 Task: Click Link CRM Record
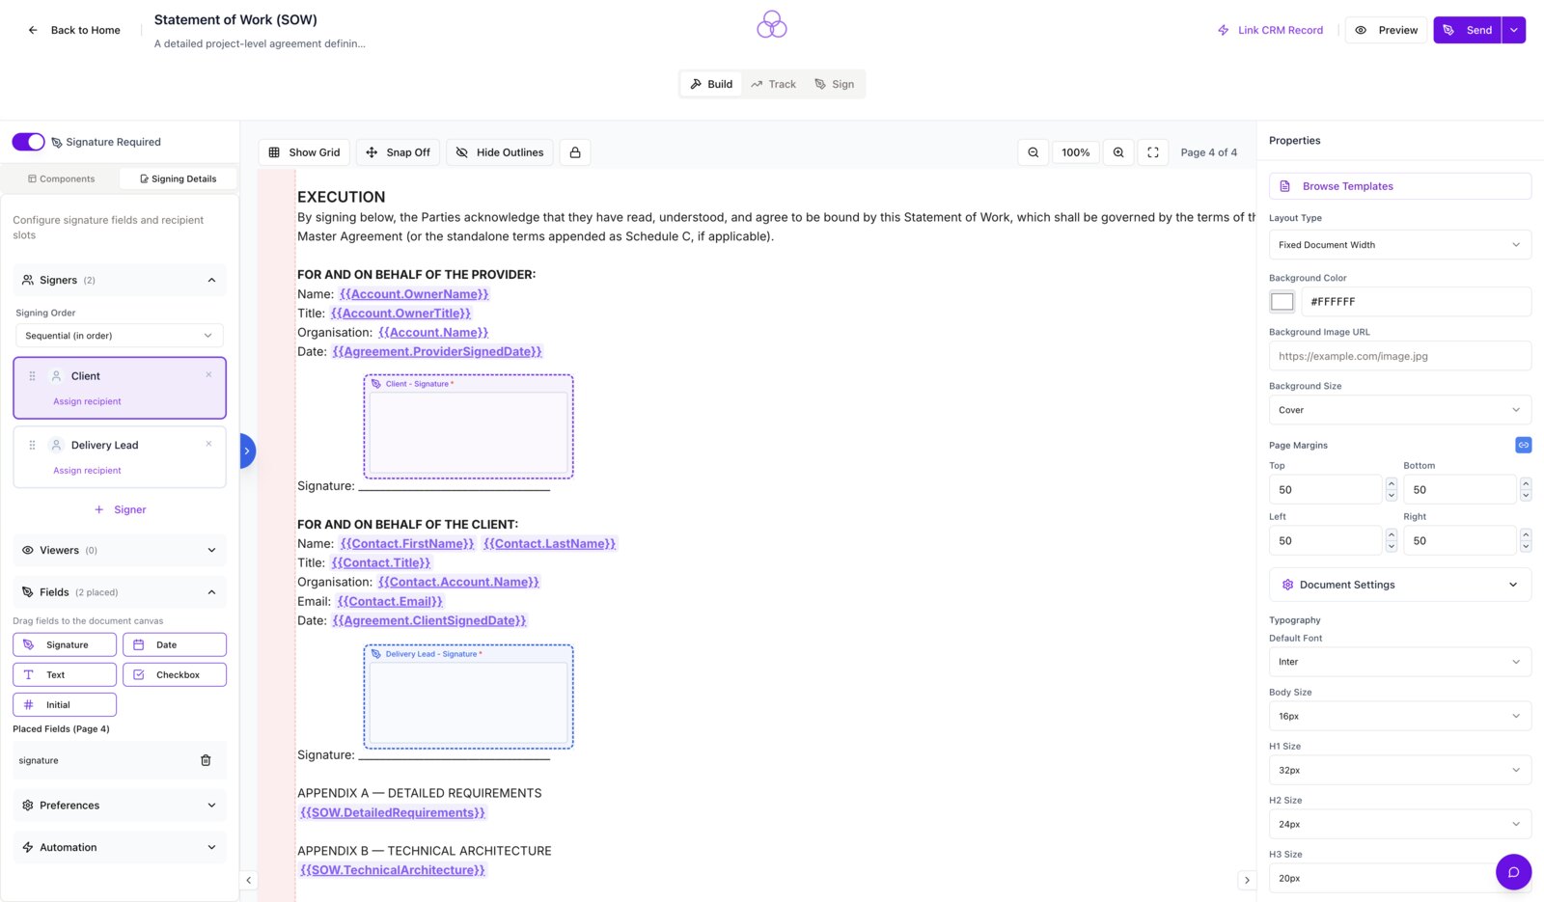click(1270, 30)
